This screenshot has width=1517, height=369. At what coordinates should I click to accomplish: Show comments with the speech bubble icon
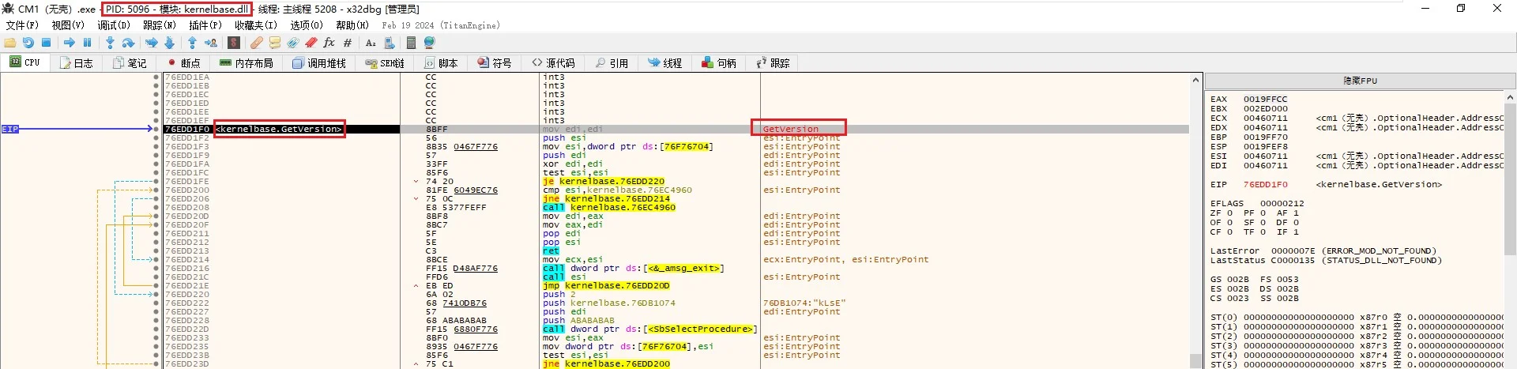(274, 43)
